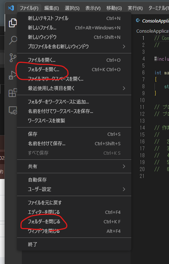Open the Search view icon
The height and width of the screenshot is (264, 169).
click(13, 40)
